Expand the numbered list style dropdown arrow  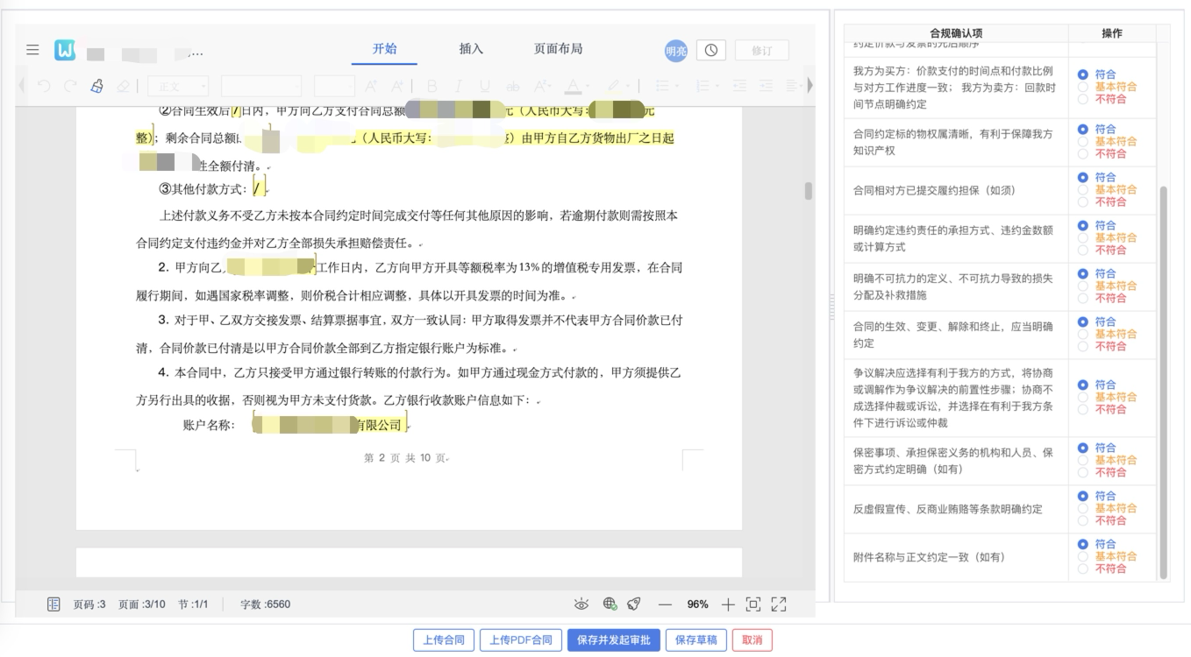[x=717, y=87]
